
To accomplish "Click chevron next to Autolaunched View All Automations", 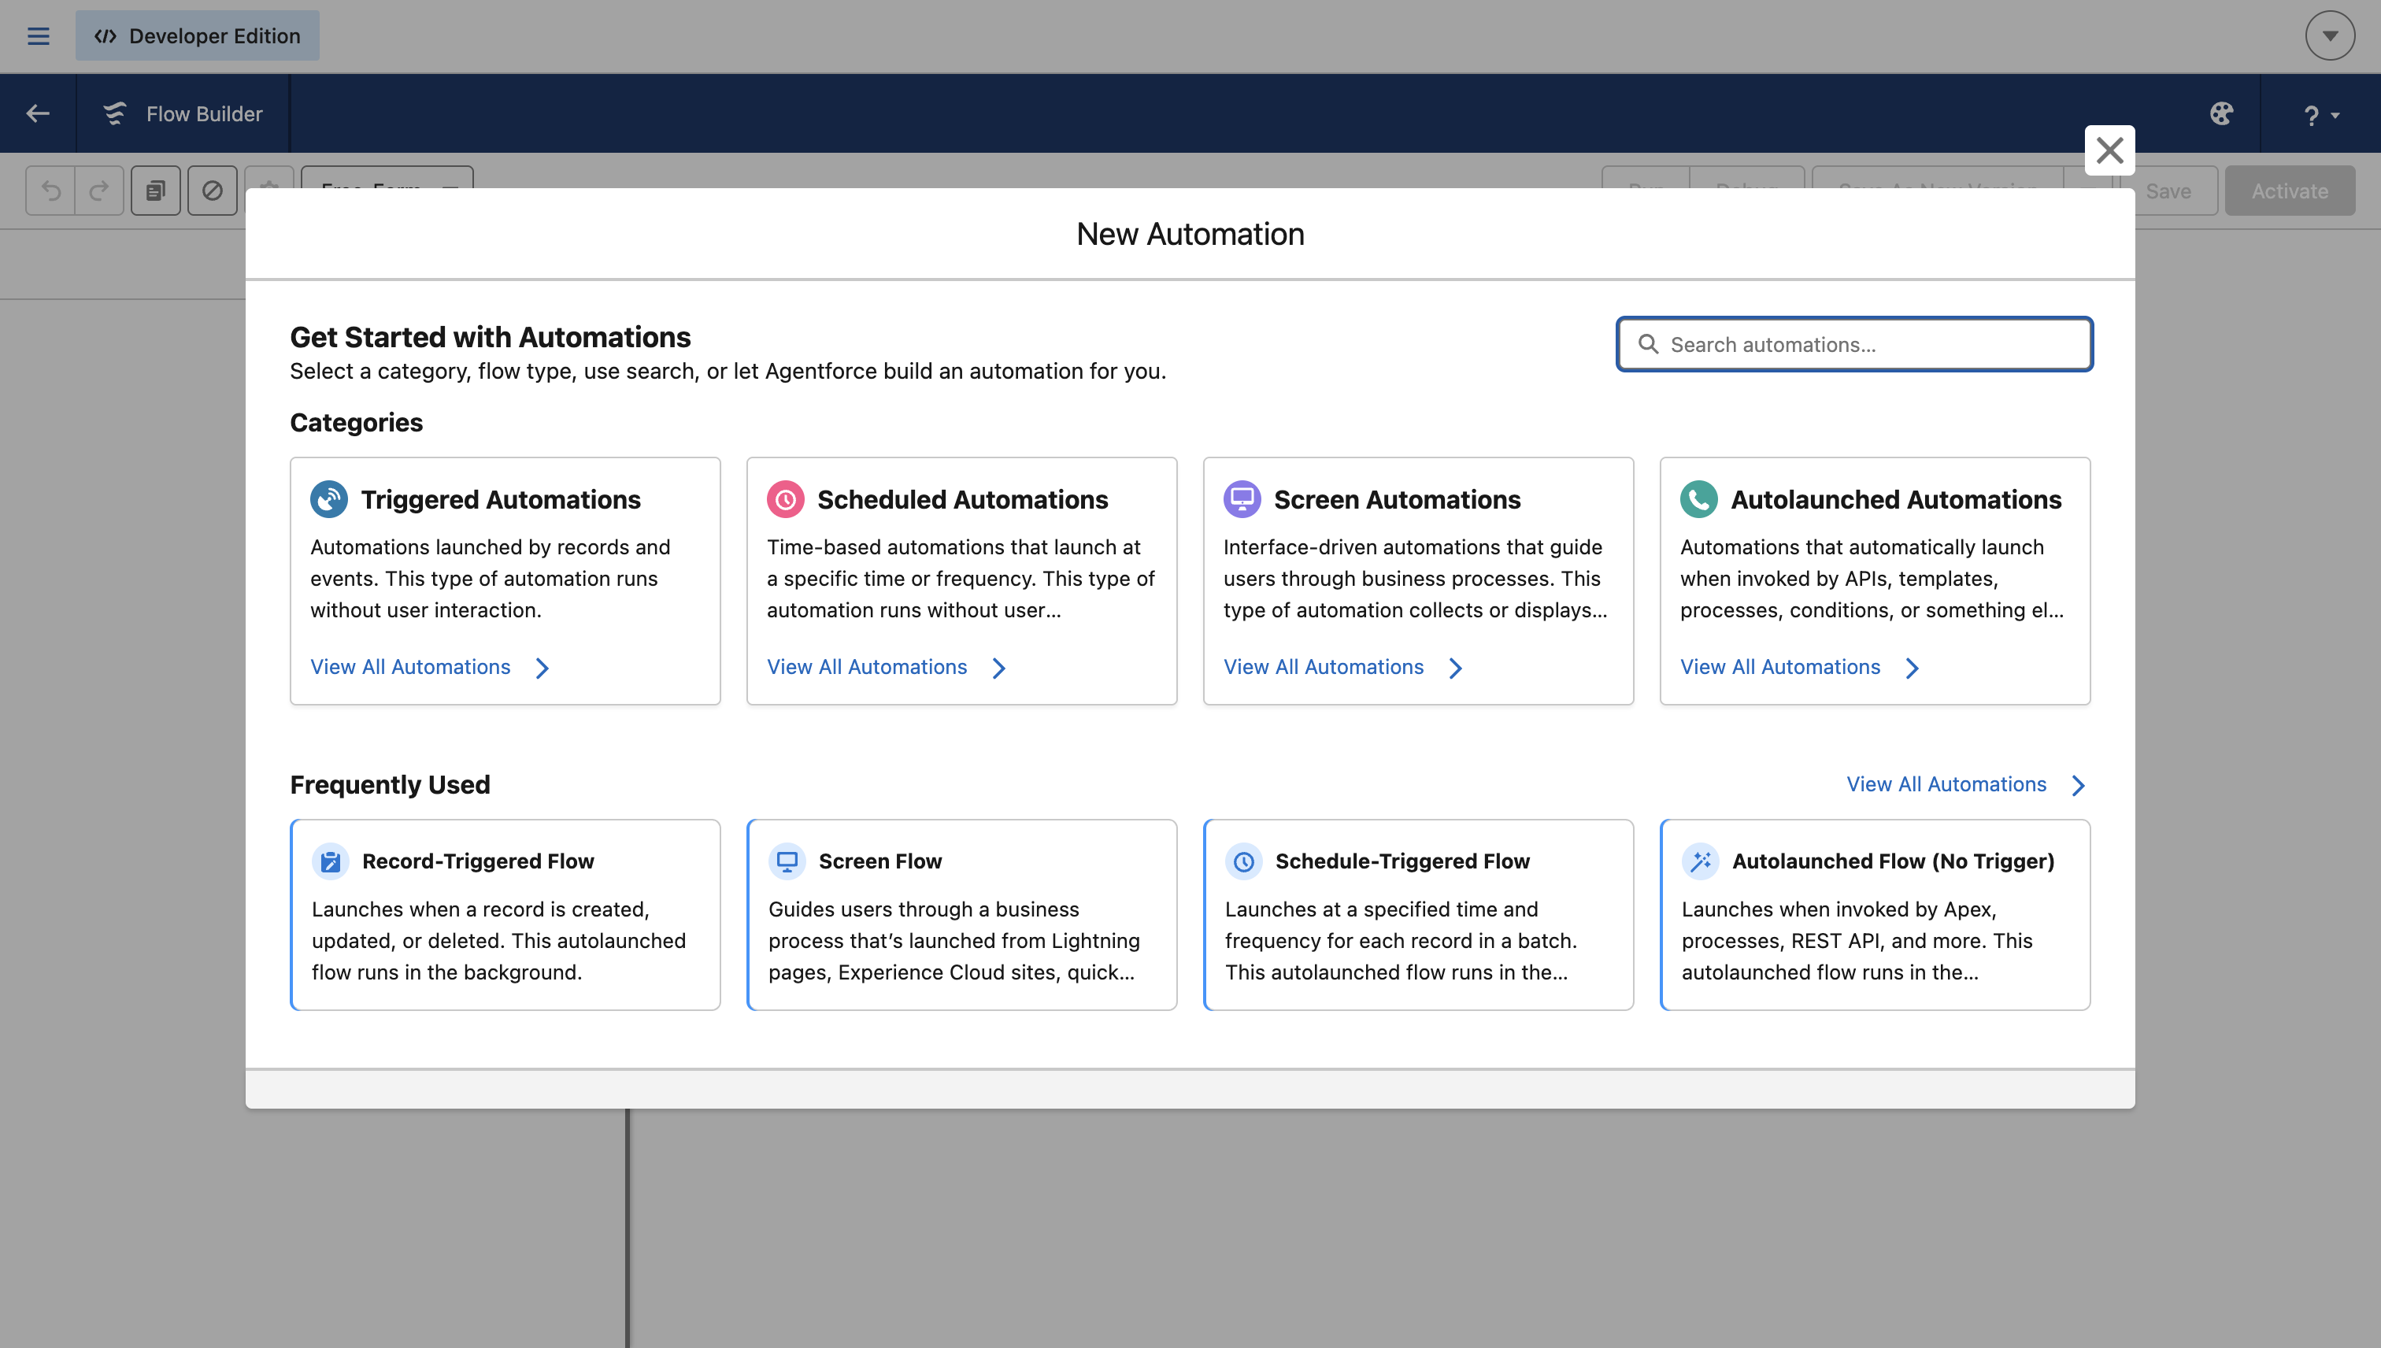I will coord(1913,668).
